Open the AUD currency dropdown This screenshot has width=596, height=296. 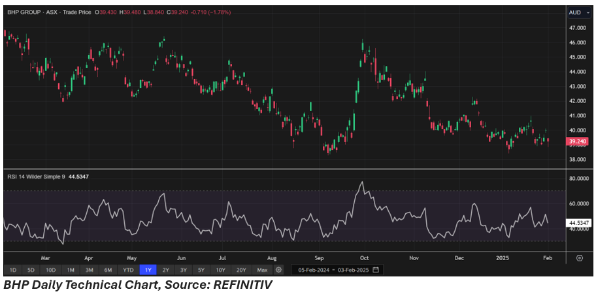click(x=579, y=12)
